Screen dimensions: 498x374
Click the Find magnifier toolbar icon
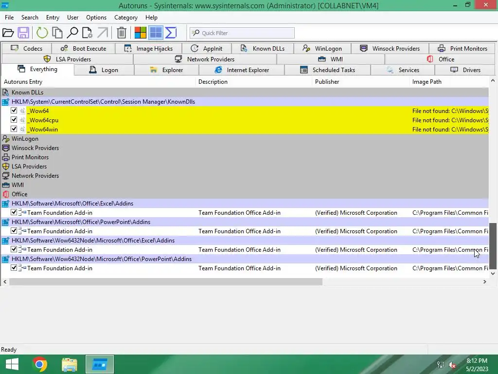[x=72, y=33]
